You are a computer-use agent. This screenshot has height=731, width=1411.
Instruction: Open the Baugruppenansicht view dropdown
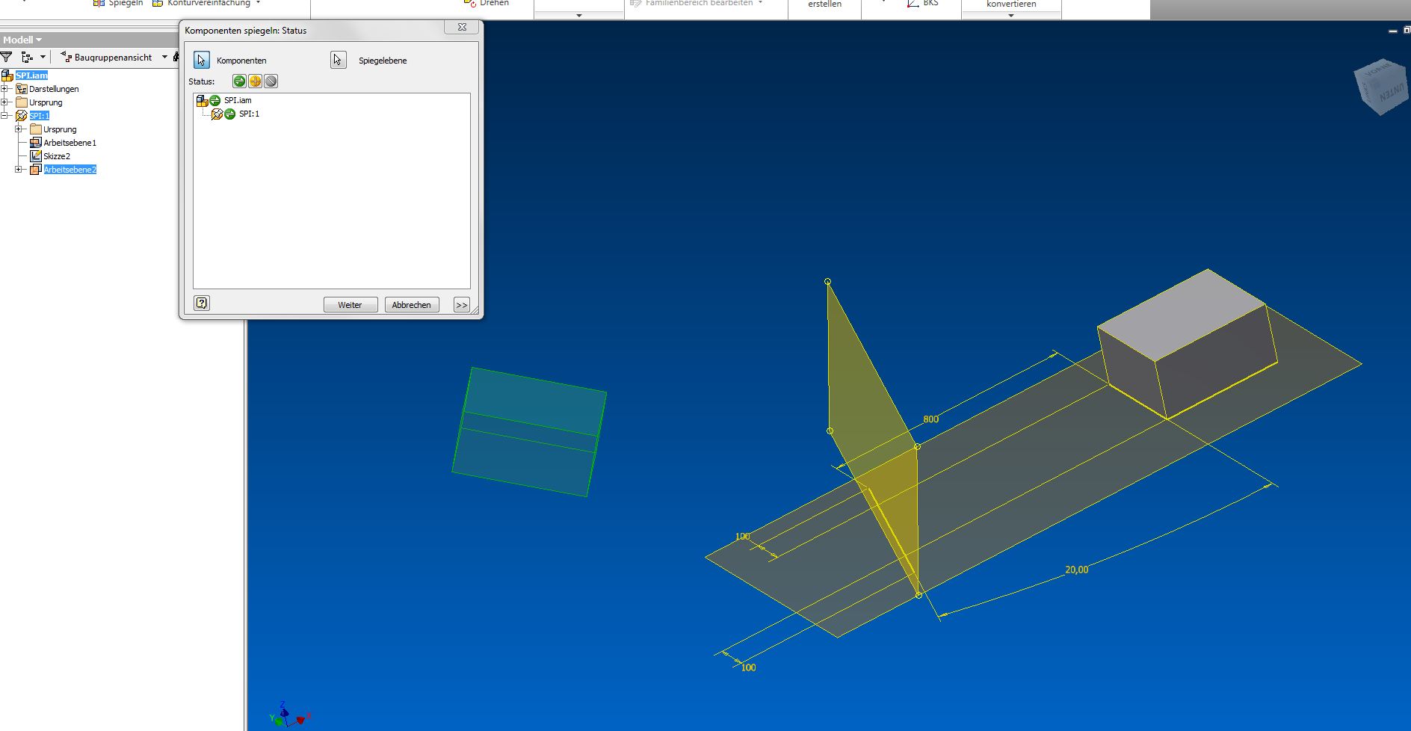(x=164, y=57)
